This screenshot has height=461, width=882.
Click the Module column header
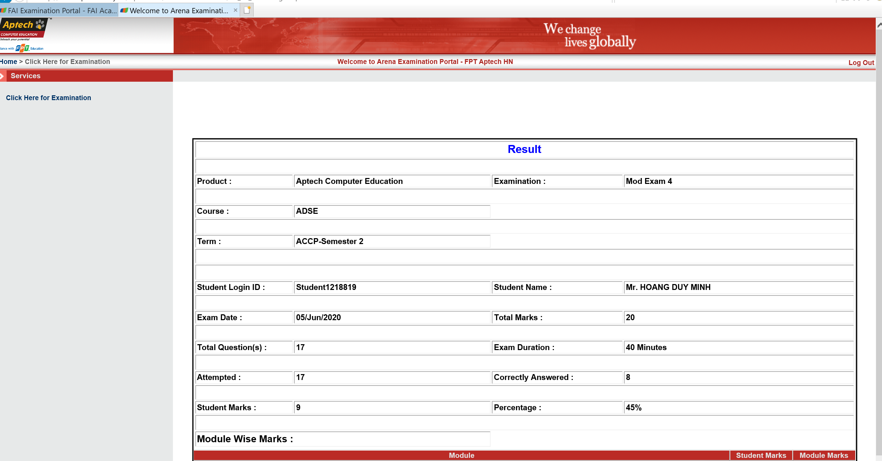pyautogui.click(x=461, y=455)
